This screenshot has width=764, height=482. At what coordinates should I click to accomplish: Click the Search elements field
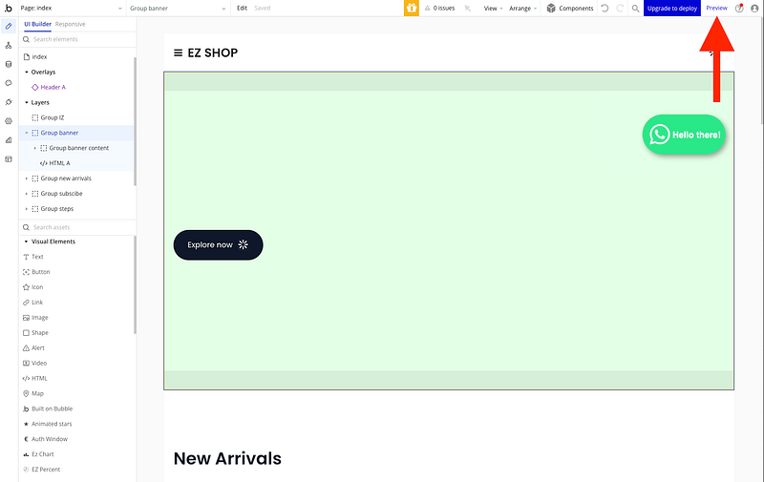(76, 39)
